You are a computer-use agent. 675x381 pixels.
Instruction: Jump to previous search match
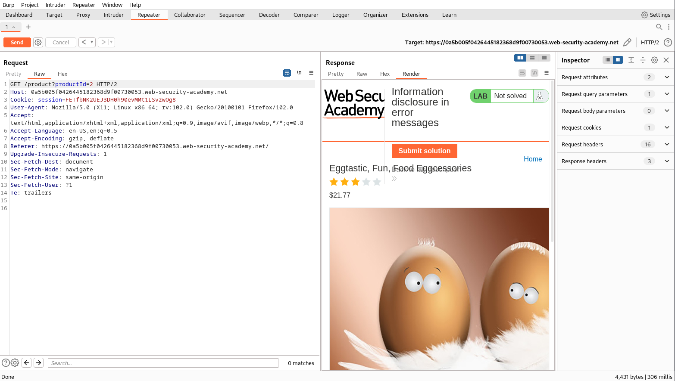(27, 363)
